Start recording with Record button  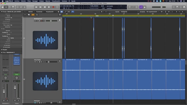pyautogui.click(x=53, y=7)
